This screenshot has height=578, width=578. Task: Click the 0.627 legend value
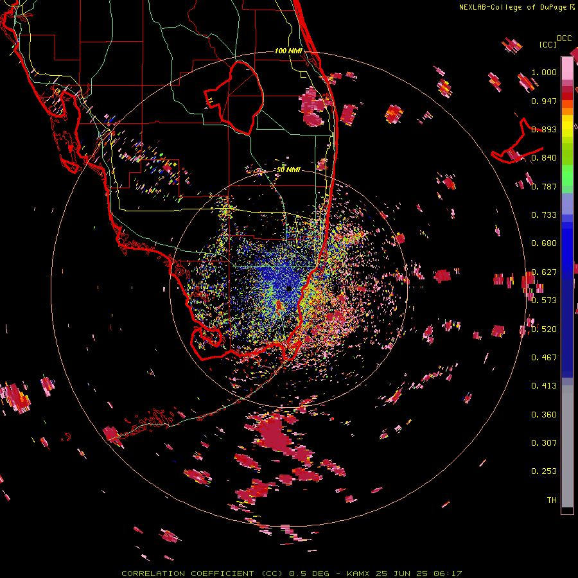[x=544, y=272]
